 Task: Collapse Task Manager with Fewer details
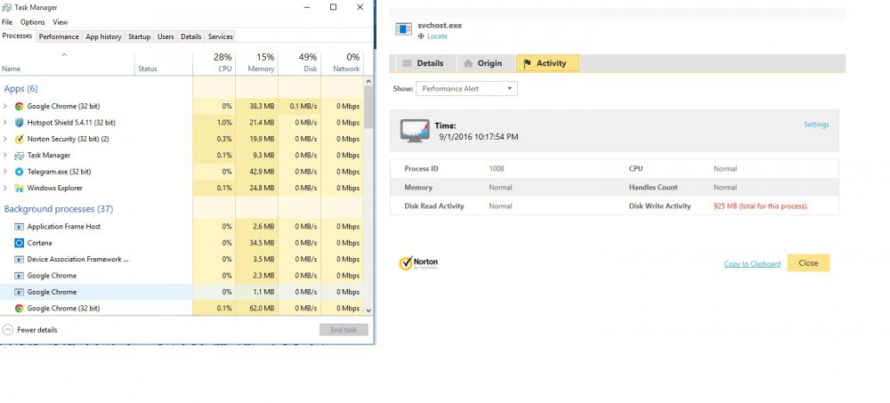click(x=30, y=330)
